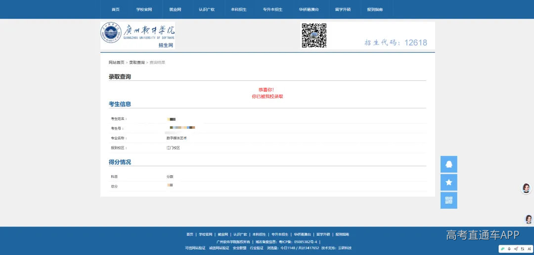534x255 pixels.
Task: Click the 江门校区 campus value
Action: (x=173, y=148)
